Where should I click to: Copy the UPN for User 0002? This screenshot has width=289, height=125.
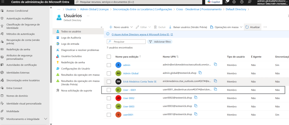coord(195,98)
